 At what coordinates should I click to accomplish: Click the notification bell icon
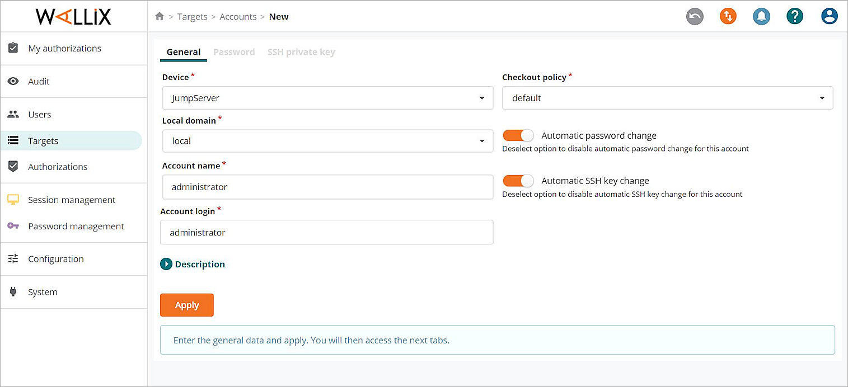click(x=761, y=16)
